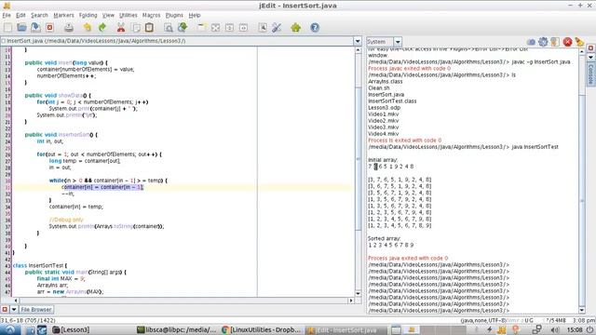Close the right docked area red square button
This screenshot has height=335, width=596.
point(590,48)
